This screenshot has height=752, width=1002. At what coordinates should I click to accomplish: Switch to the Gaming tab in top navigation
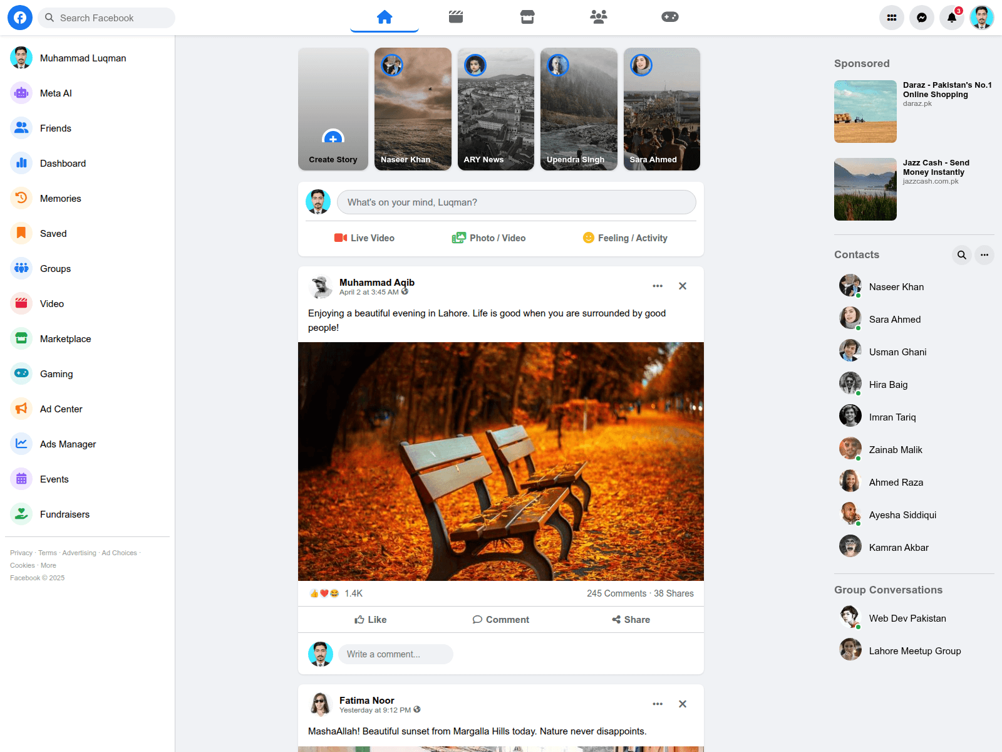(x=670, y=17)
